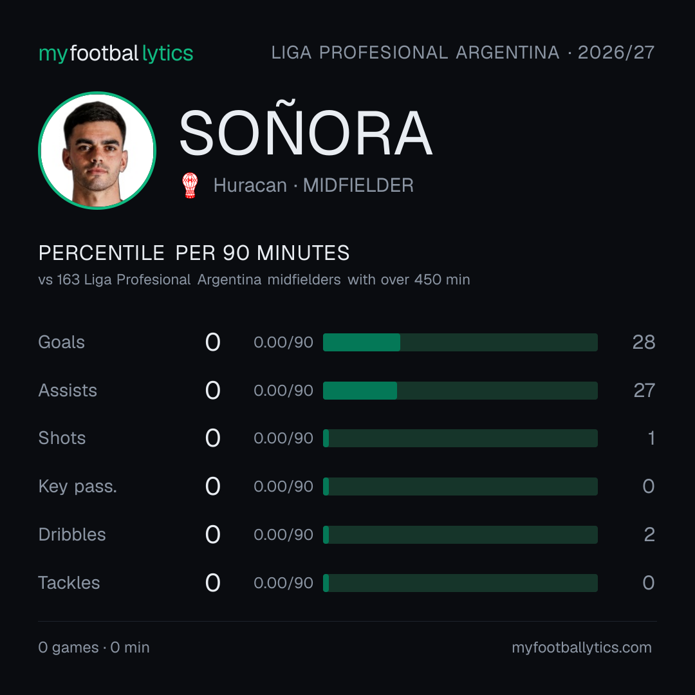Click the Dribbles 0.00/90 rate value

(x=283, y=535)
